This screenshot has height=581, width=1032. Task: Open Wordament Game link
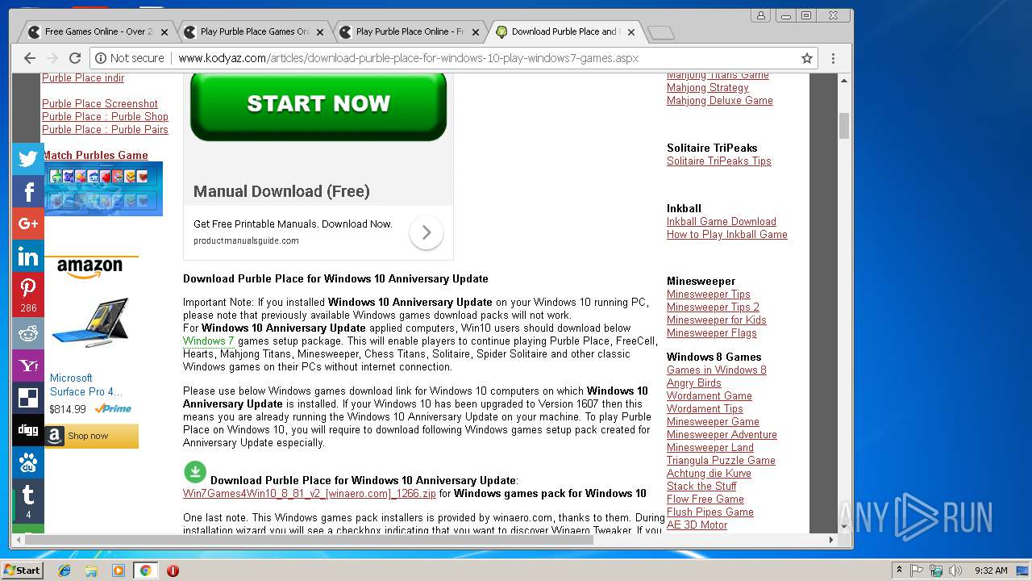click(709, 396)
